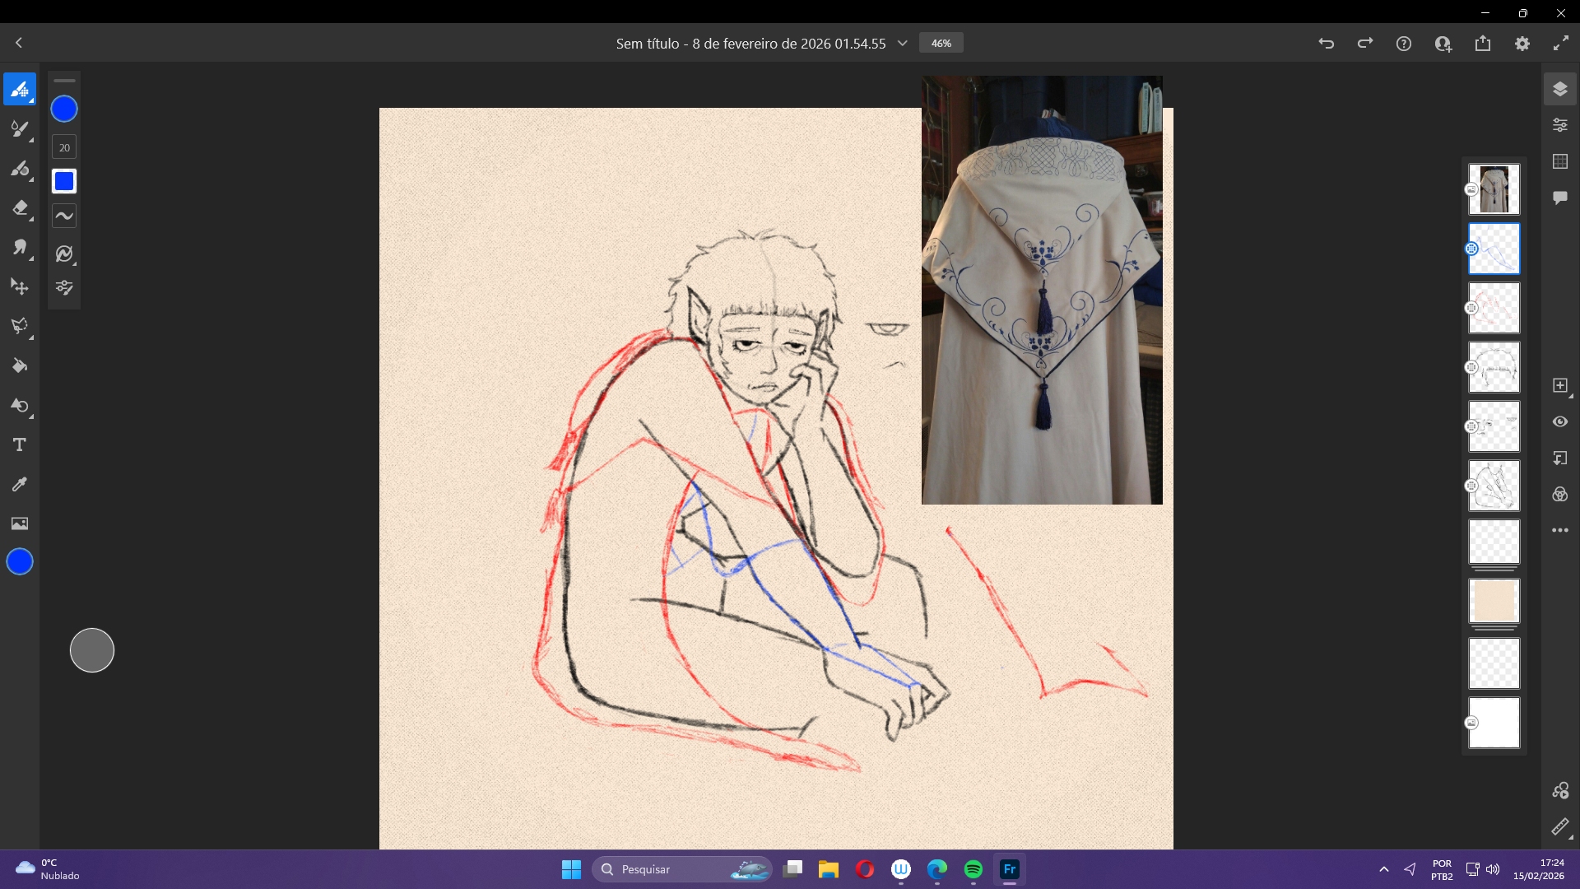The height and width of the screenshot is (889, 1580).
Task: Expand the document title dropdown chevron
Action: (902, 43)
